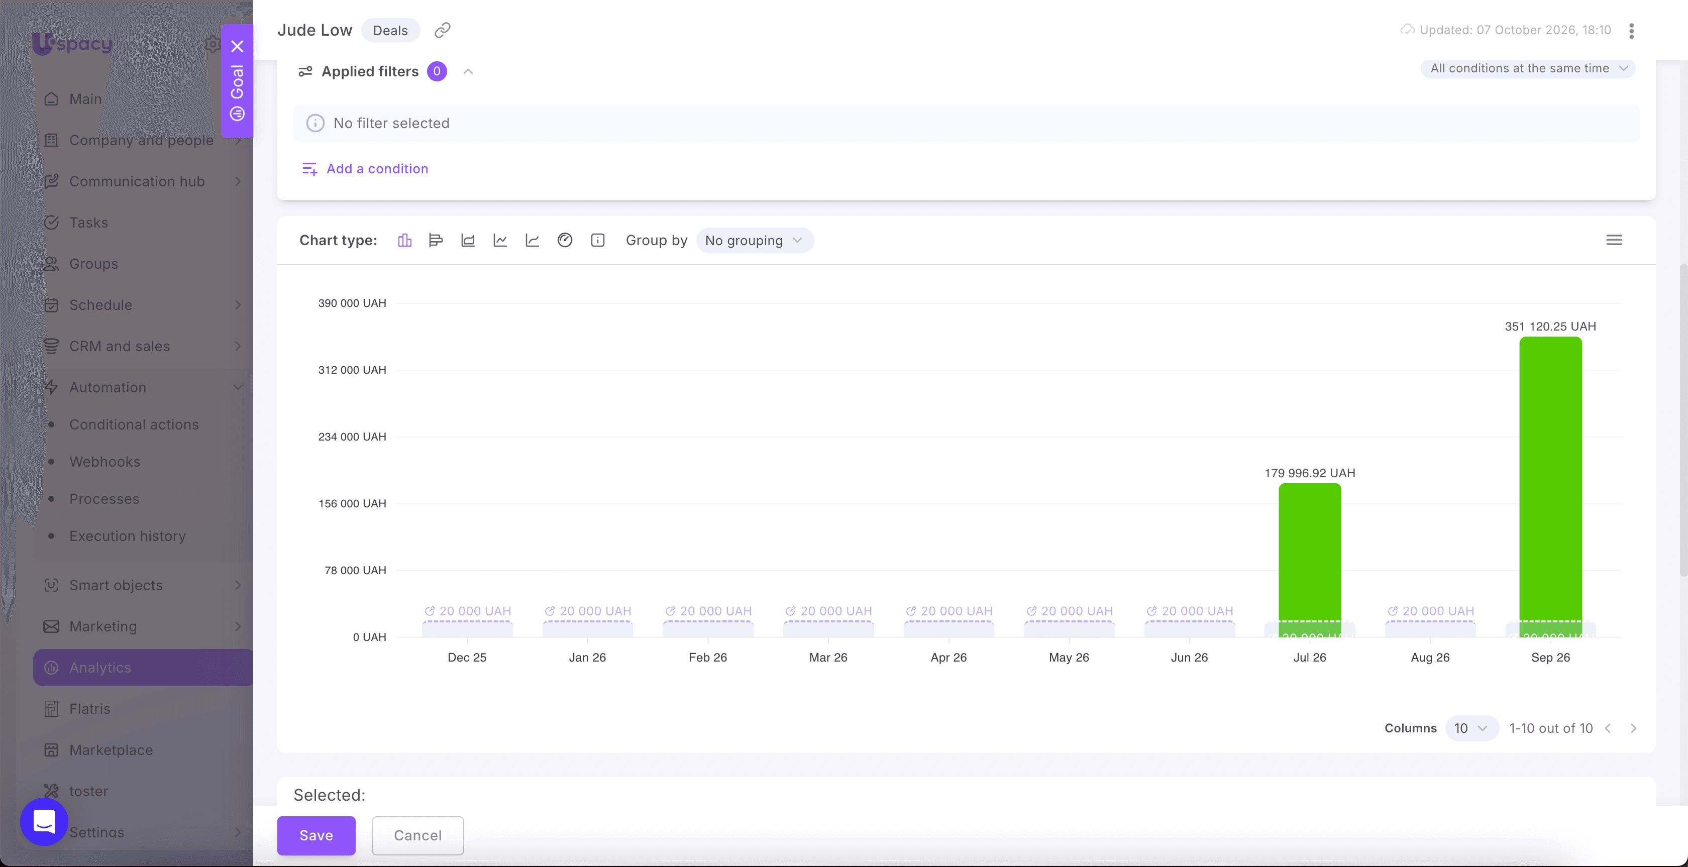This screenshot has height=867, width=1688.
Task: Save the report
Action: [x=316, y=835]
